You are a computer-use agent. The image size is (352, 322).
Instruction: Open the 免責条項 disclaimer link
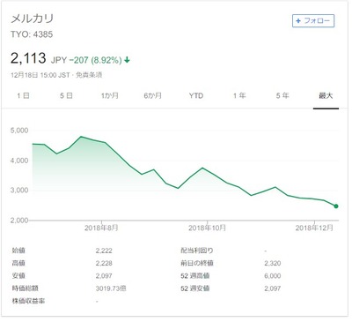click(89, 75)
